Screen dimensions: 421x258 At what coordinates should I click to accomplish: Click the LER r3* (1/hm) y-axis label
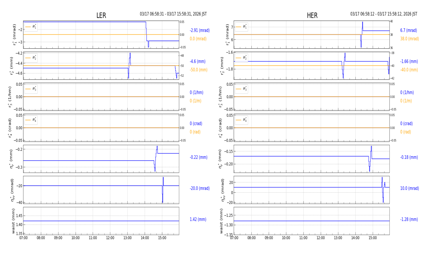coord(10,97)
